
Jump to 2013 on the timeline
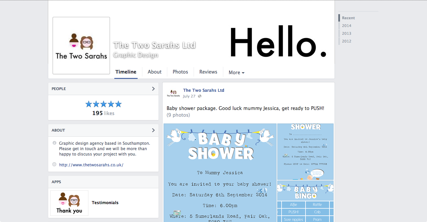pyautogui.click(x=346, y=33)
